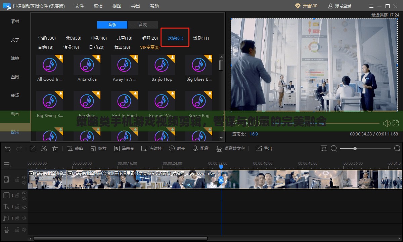
Task: Open the 导出 menu in the title bar
Action: point(136,6)
